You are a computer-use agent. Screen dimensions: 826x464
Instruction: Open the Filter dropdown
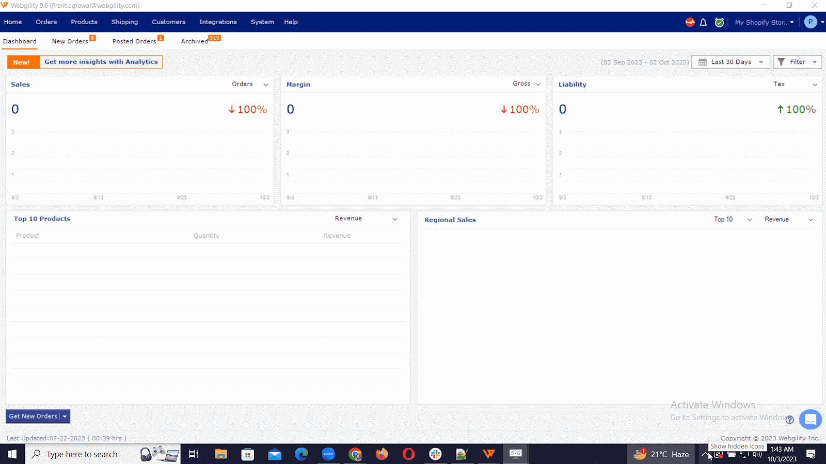pyautogui.click(x=797, y=62)
